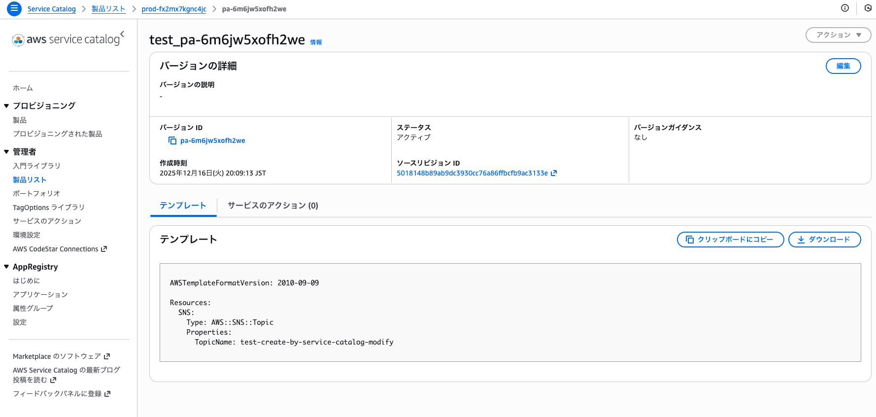Open source revision external link icon
Image resolution: width=876 pixels, height=417 pixels.
[x=554, y=173]
